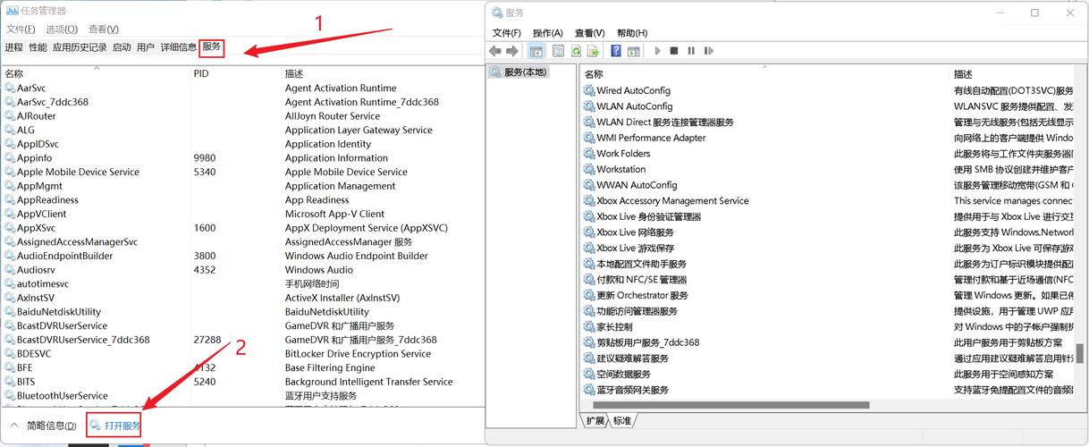Screen dimensions: 1089x447
Task: Click the Restart Service icon
Action: (708, 51)
